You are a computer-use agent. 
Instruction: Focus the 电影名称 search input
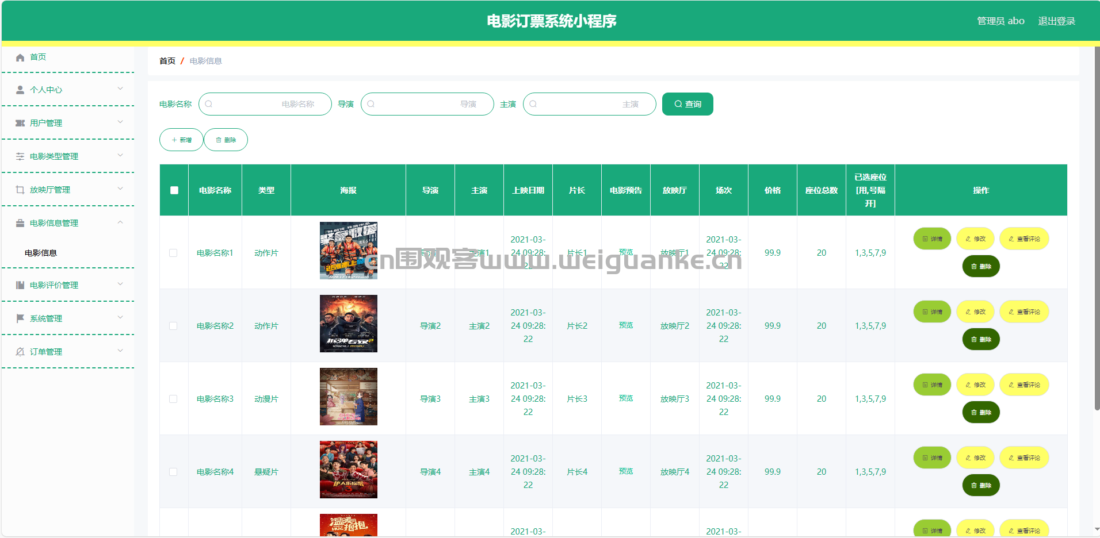265,104
